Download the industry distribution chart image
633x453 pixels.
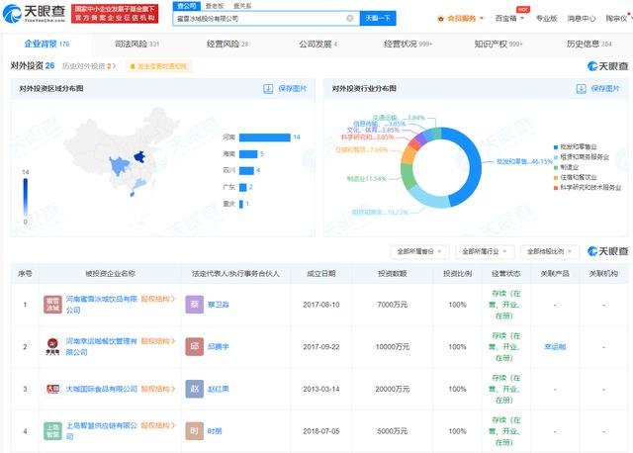(x=597, y=89)
